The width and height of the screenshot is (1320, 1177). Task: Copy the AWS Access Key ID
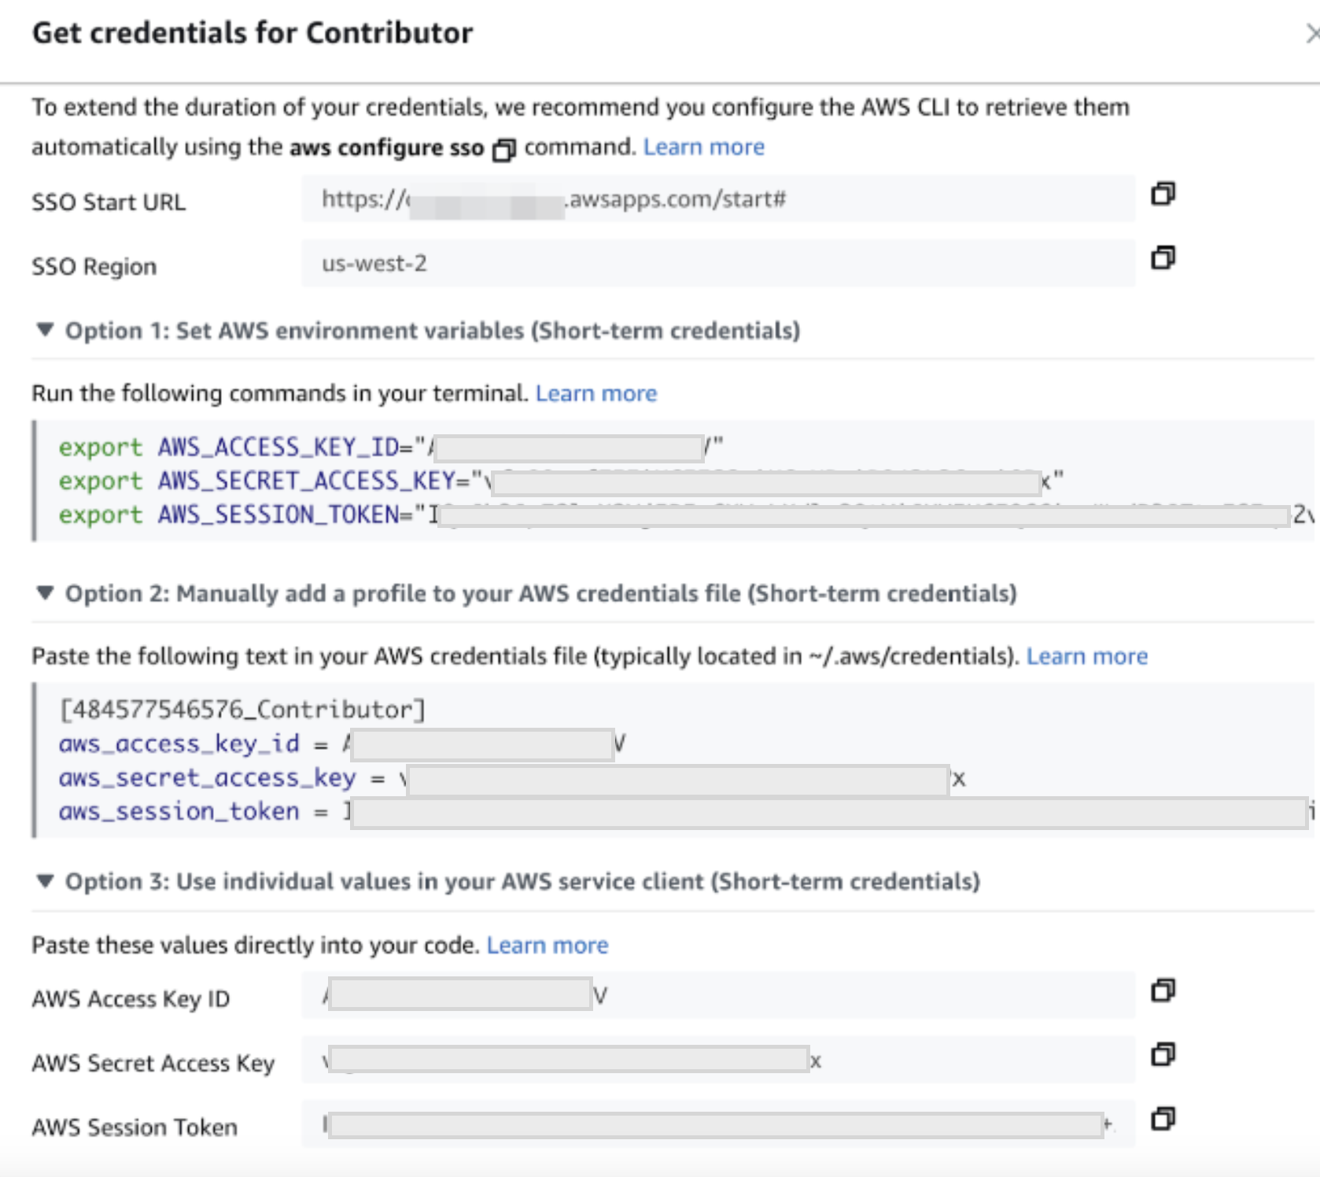coord(1163,991)
